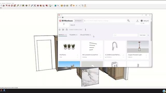Click the SketchUp taskbar icon
The height and width of the screenshot is (93, 166).
(1, 90)
